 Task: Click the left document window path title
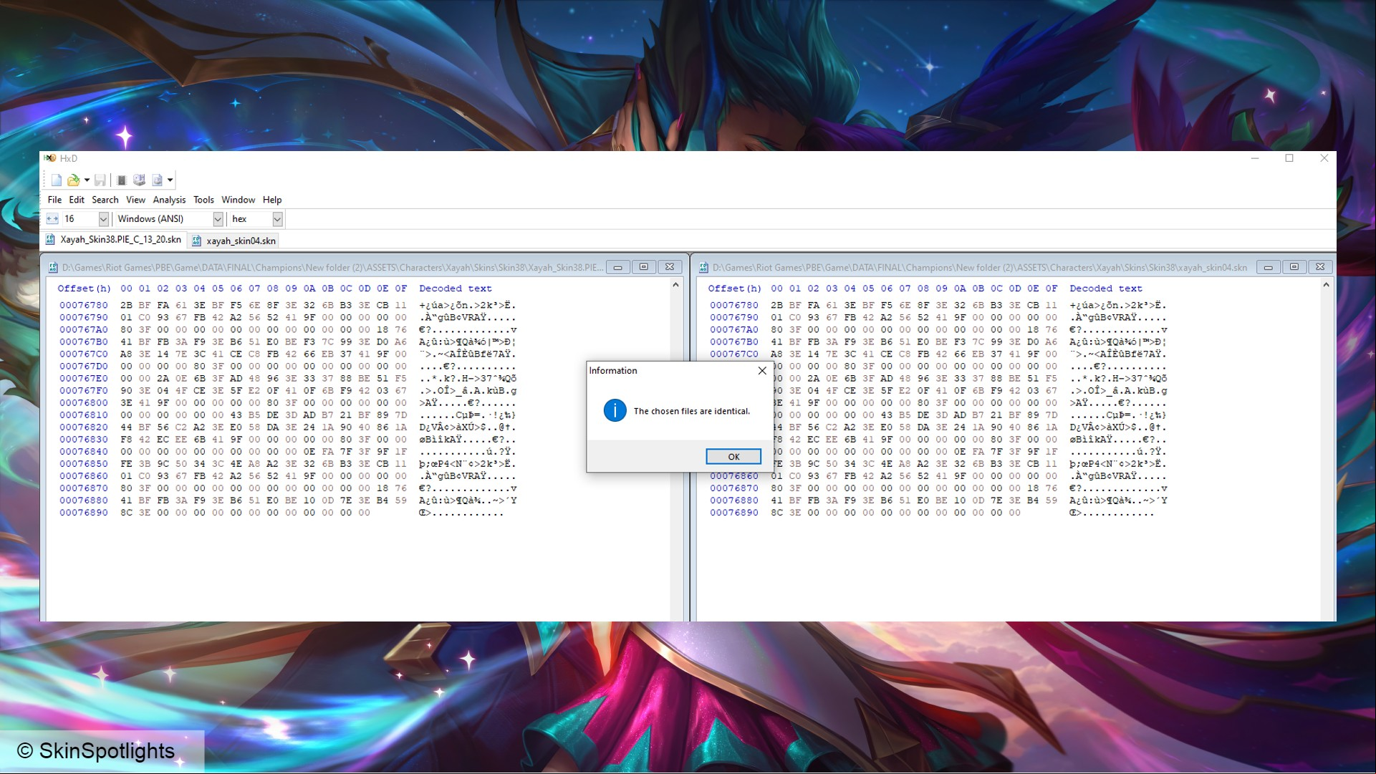(332, 268)
